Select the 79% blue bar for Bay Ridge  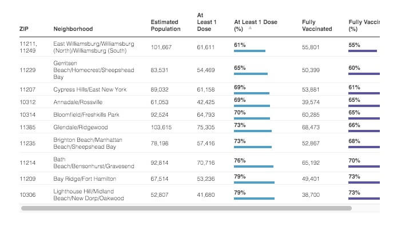[254, 183]
